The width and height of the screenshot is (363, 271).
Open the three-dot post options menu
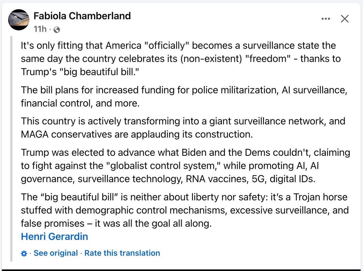[x=326, y=19]
